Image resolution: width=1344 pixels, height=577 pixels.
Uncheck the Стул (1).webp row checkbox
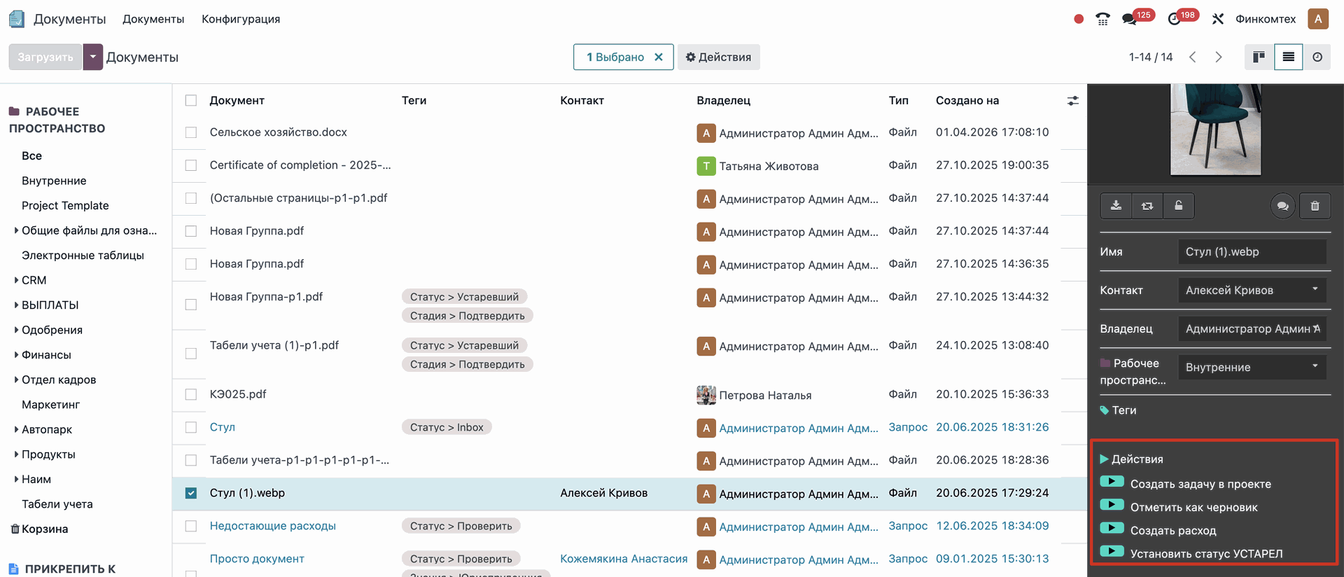pyautogui.click(x=191, y=493)
